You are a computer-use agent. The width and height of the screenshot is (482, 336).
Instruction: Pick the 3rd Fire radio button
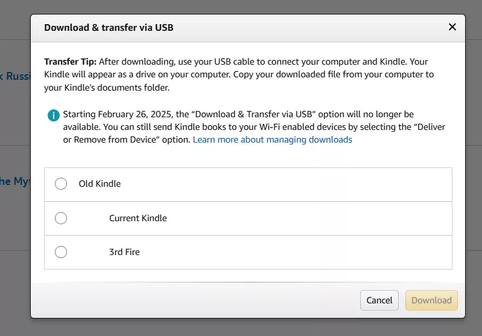coord(61,252)
